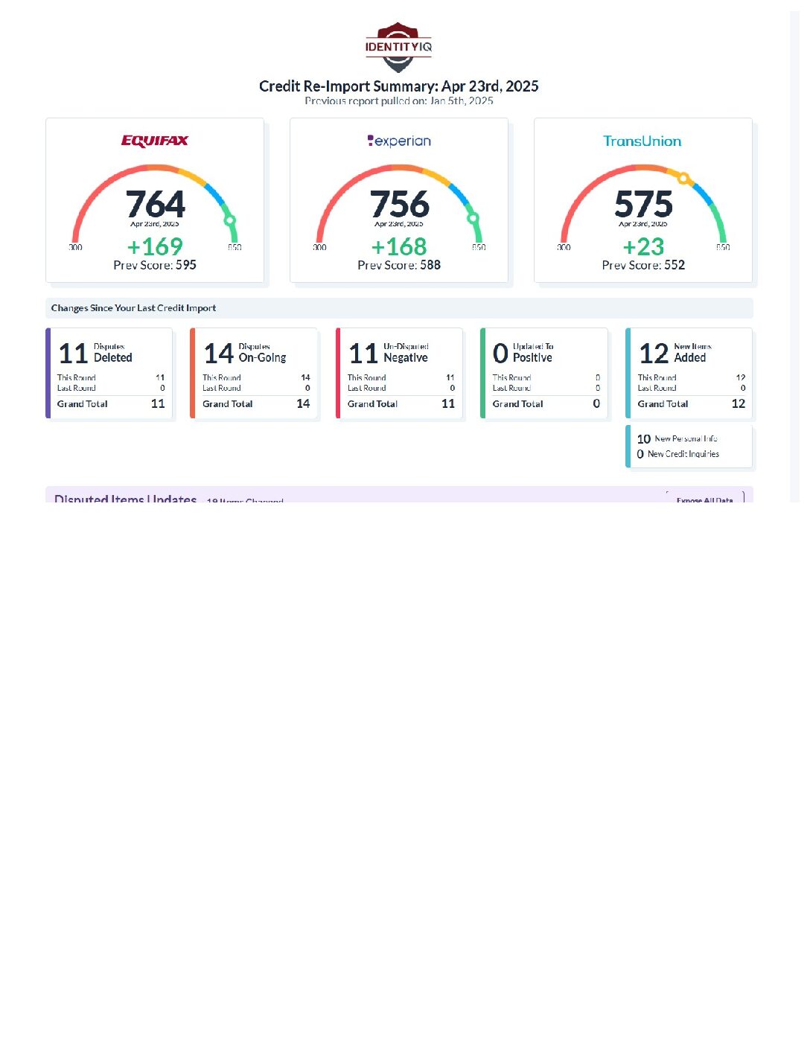Select the Equifax score 764
Image resolution: width=810 pixels, height=1048 pixels.
click(x=155, y=203)
